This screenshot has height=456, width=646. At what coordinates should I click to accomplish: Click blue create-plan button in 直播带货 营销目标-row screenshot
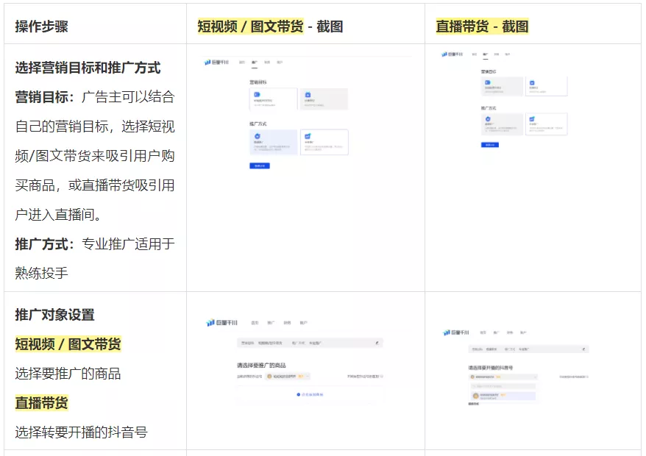(x=490, y=145)
